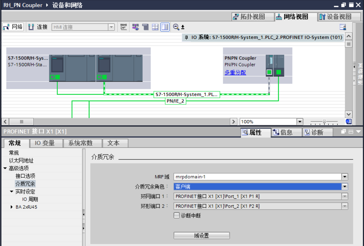The image size is (364, 246).
Task: Click the S7-1500R/H-System_1.PL.. IO system label
Action: (187, 95)
